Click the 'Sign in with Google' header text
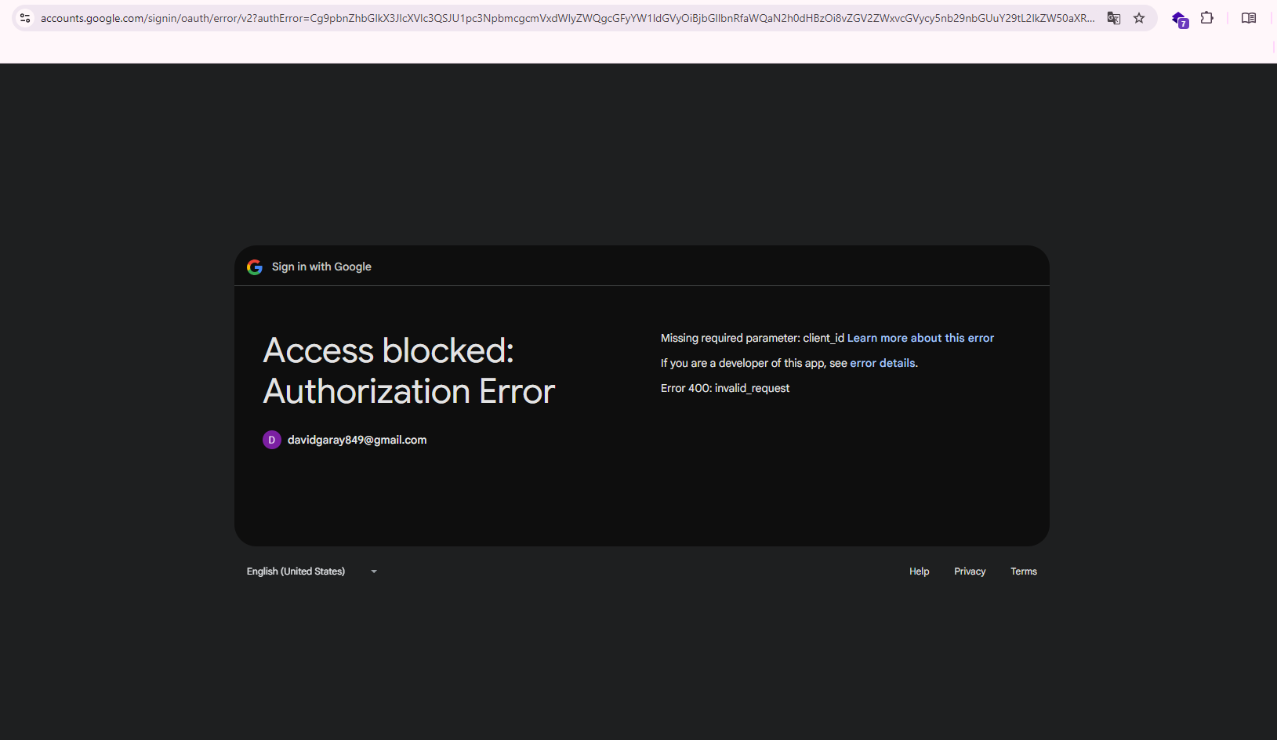1277x740 pixels. pyautogui.click(x=321, y=267)
